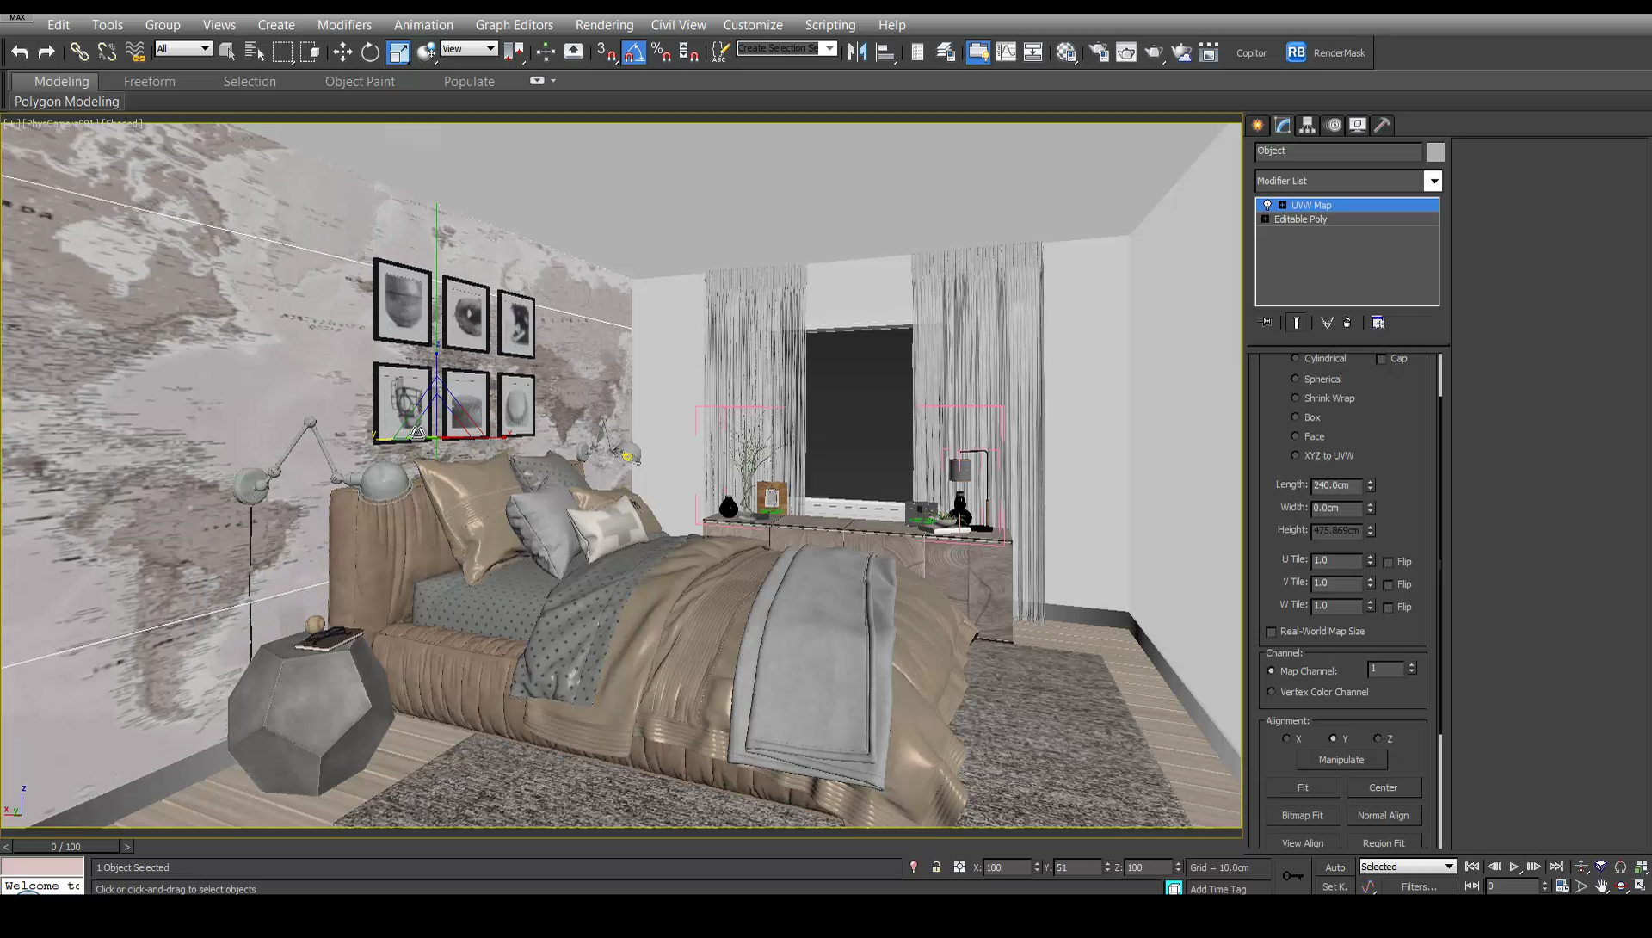Open the Curve Editor icon

click(1006, 52)
